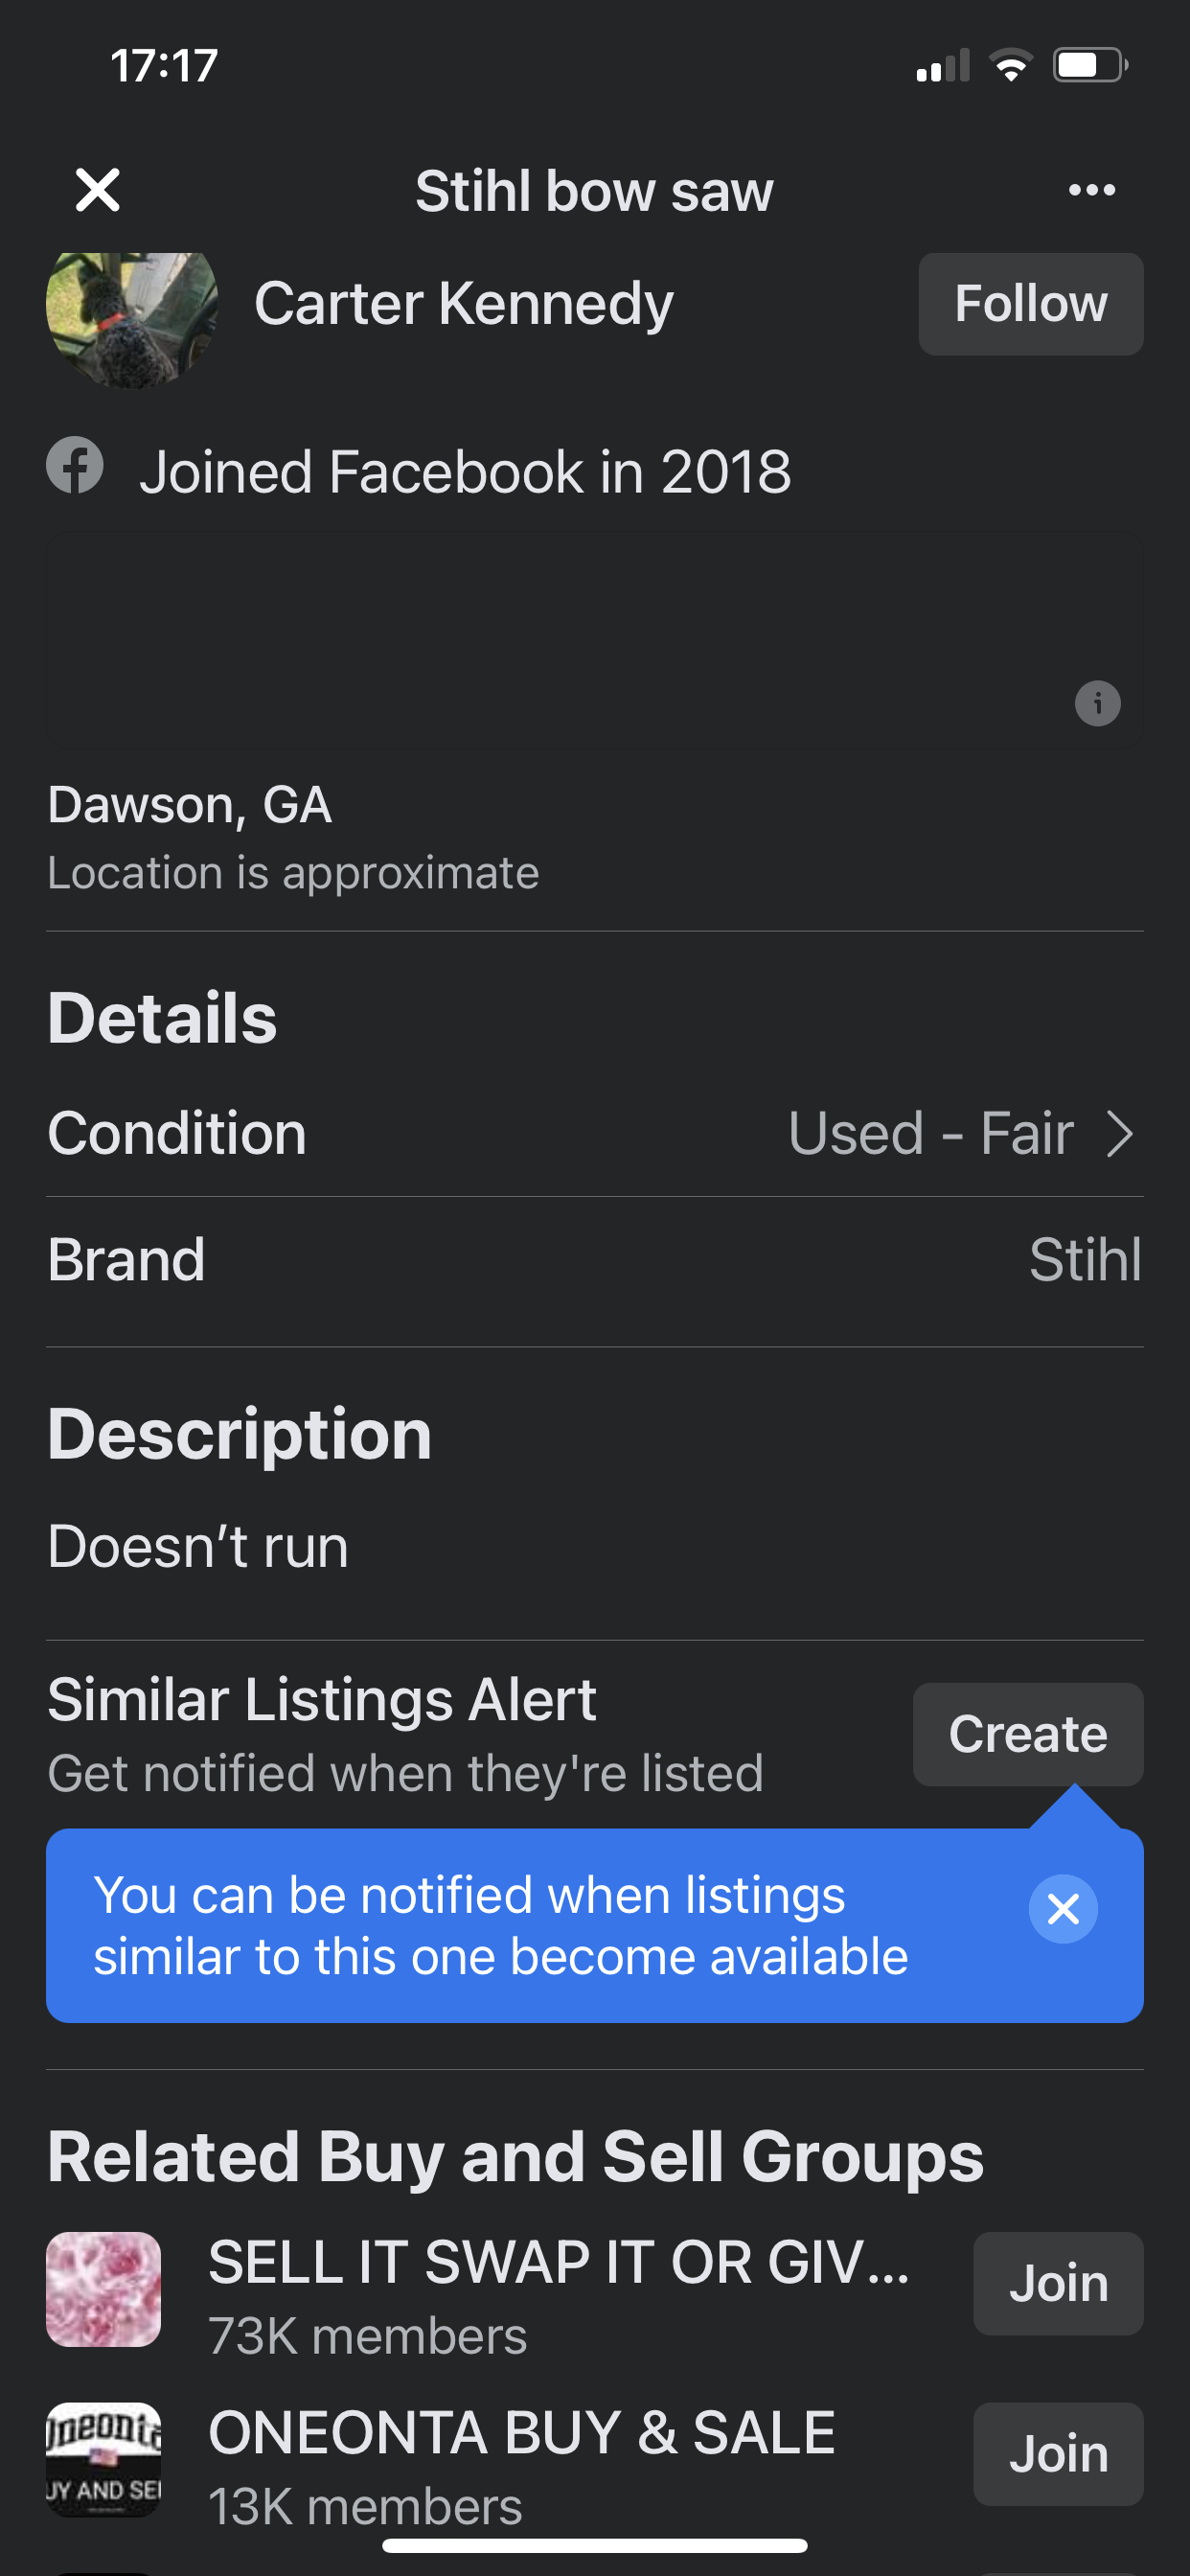Open the SELL IT SWAP IT group icon
Screen dimensions: 1190x2576
[x=104, y=2289]
